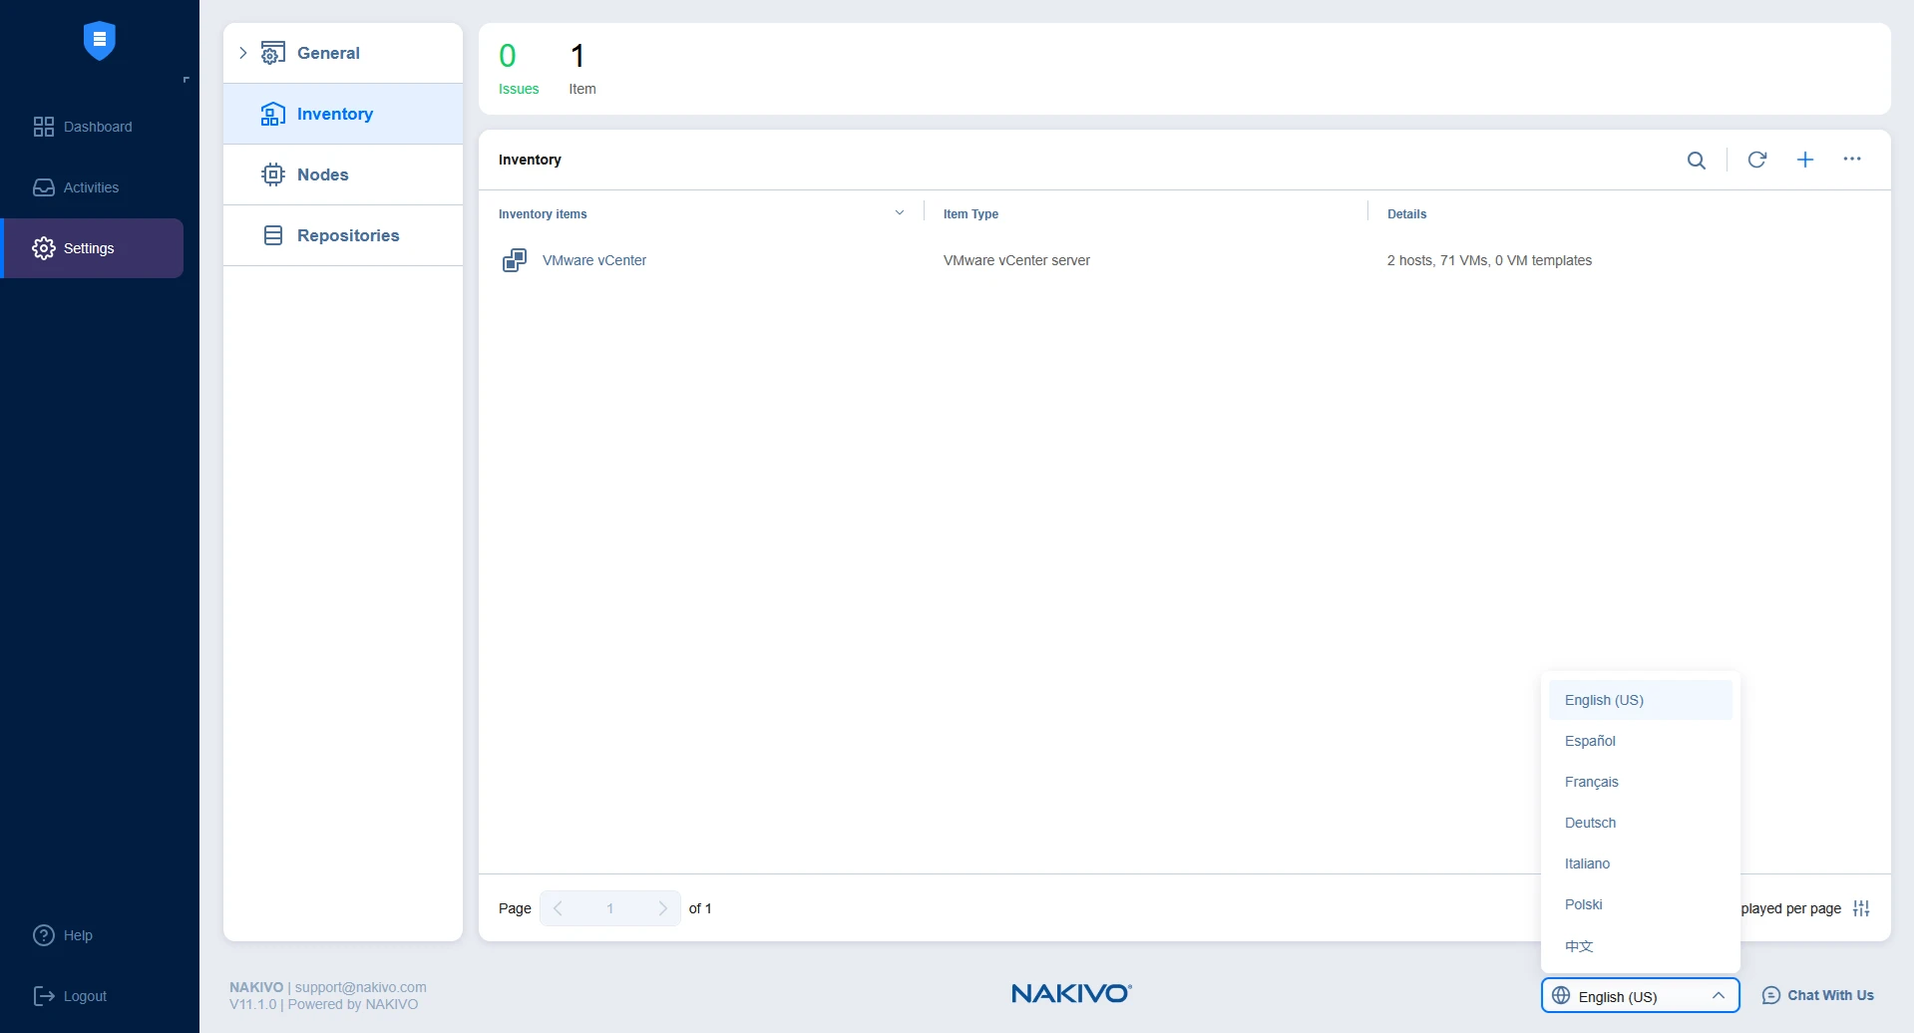Image resolution: width=1914 pixels, height=1033 pixels.
Task: Open table column settings sliders icon
Action: click(x=1860, y=908)
